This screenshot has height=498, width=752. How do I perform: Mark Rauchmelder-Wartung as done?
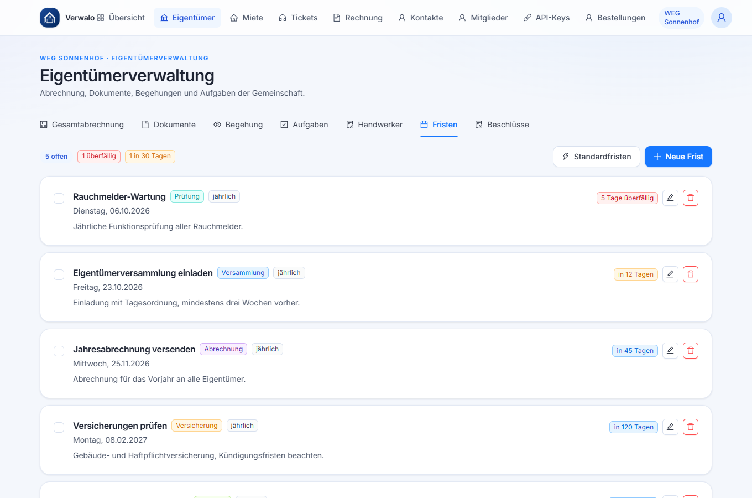point(59,198)
